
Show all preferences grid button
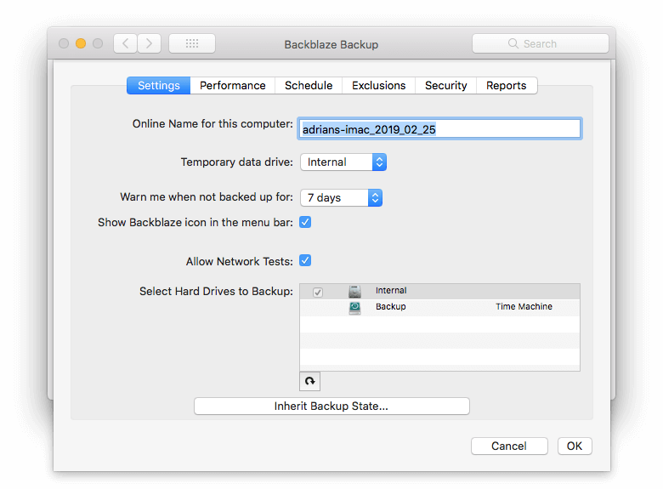[192, 43]
